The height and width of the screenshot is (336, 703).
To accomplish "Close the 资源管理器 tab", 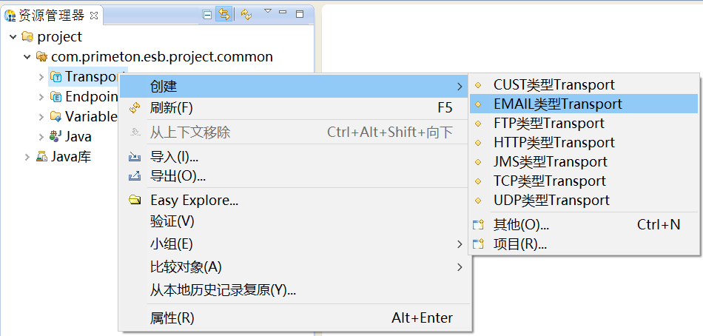I will point(94,15).
